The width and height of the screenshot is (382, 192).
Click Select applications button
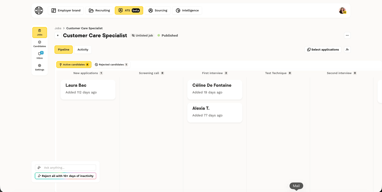click(323, 49)
